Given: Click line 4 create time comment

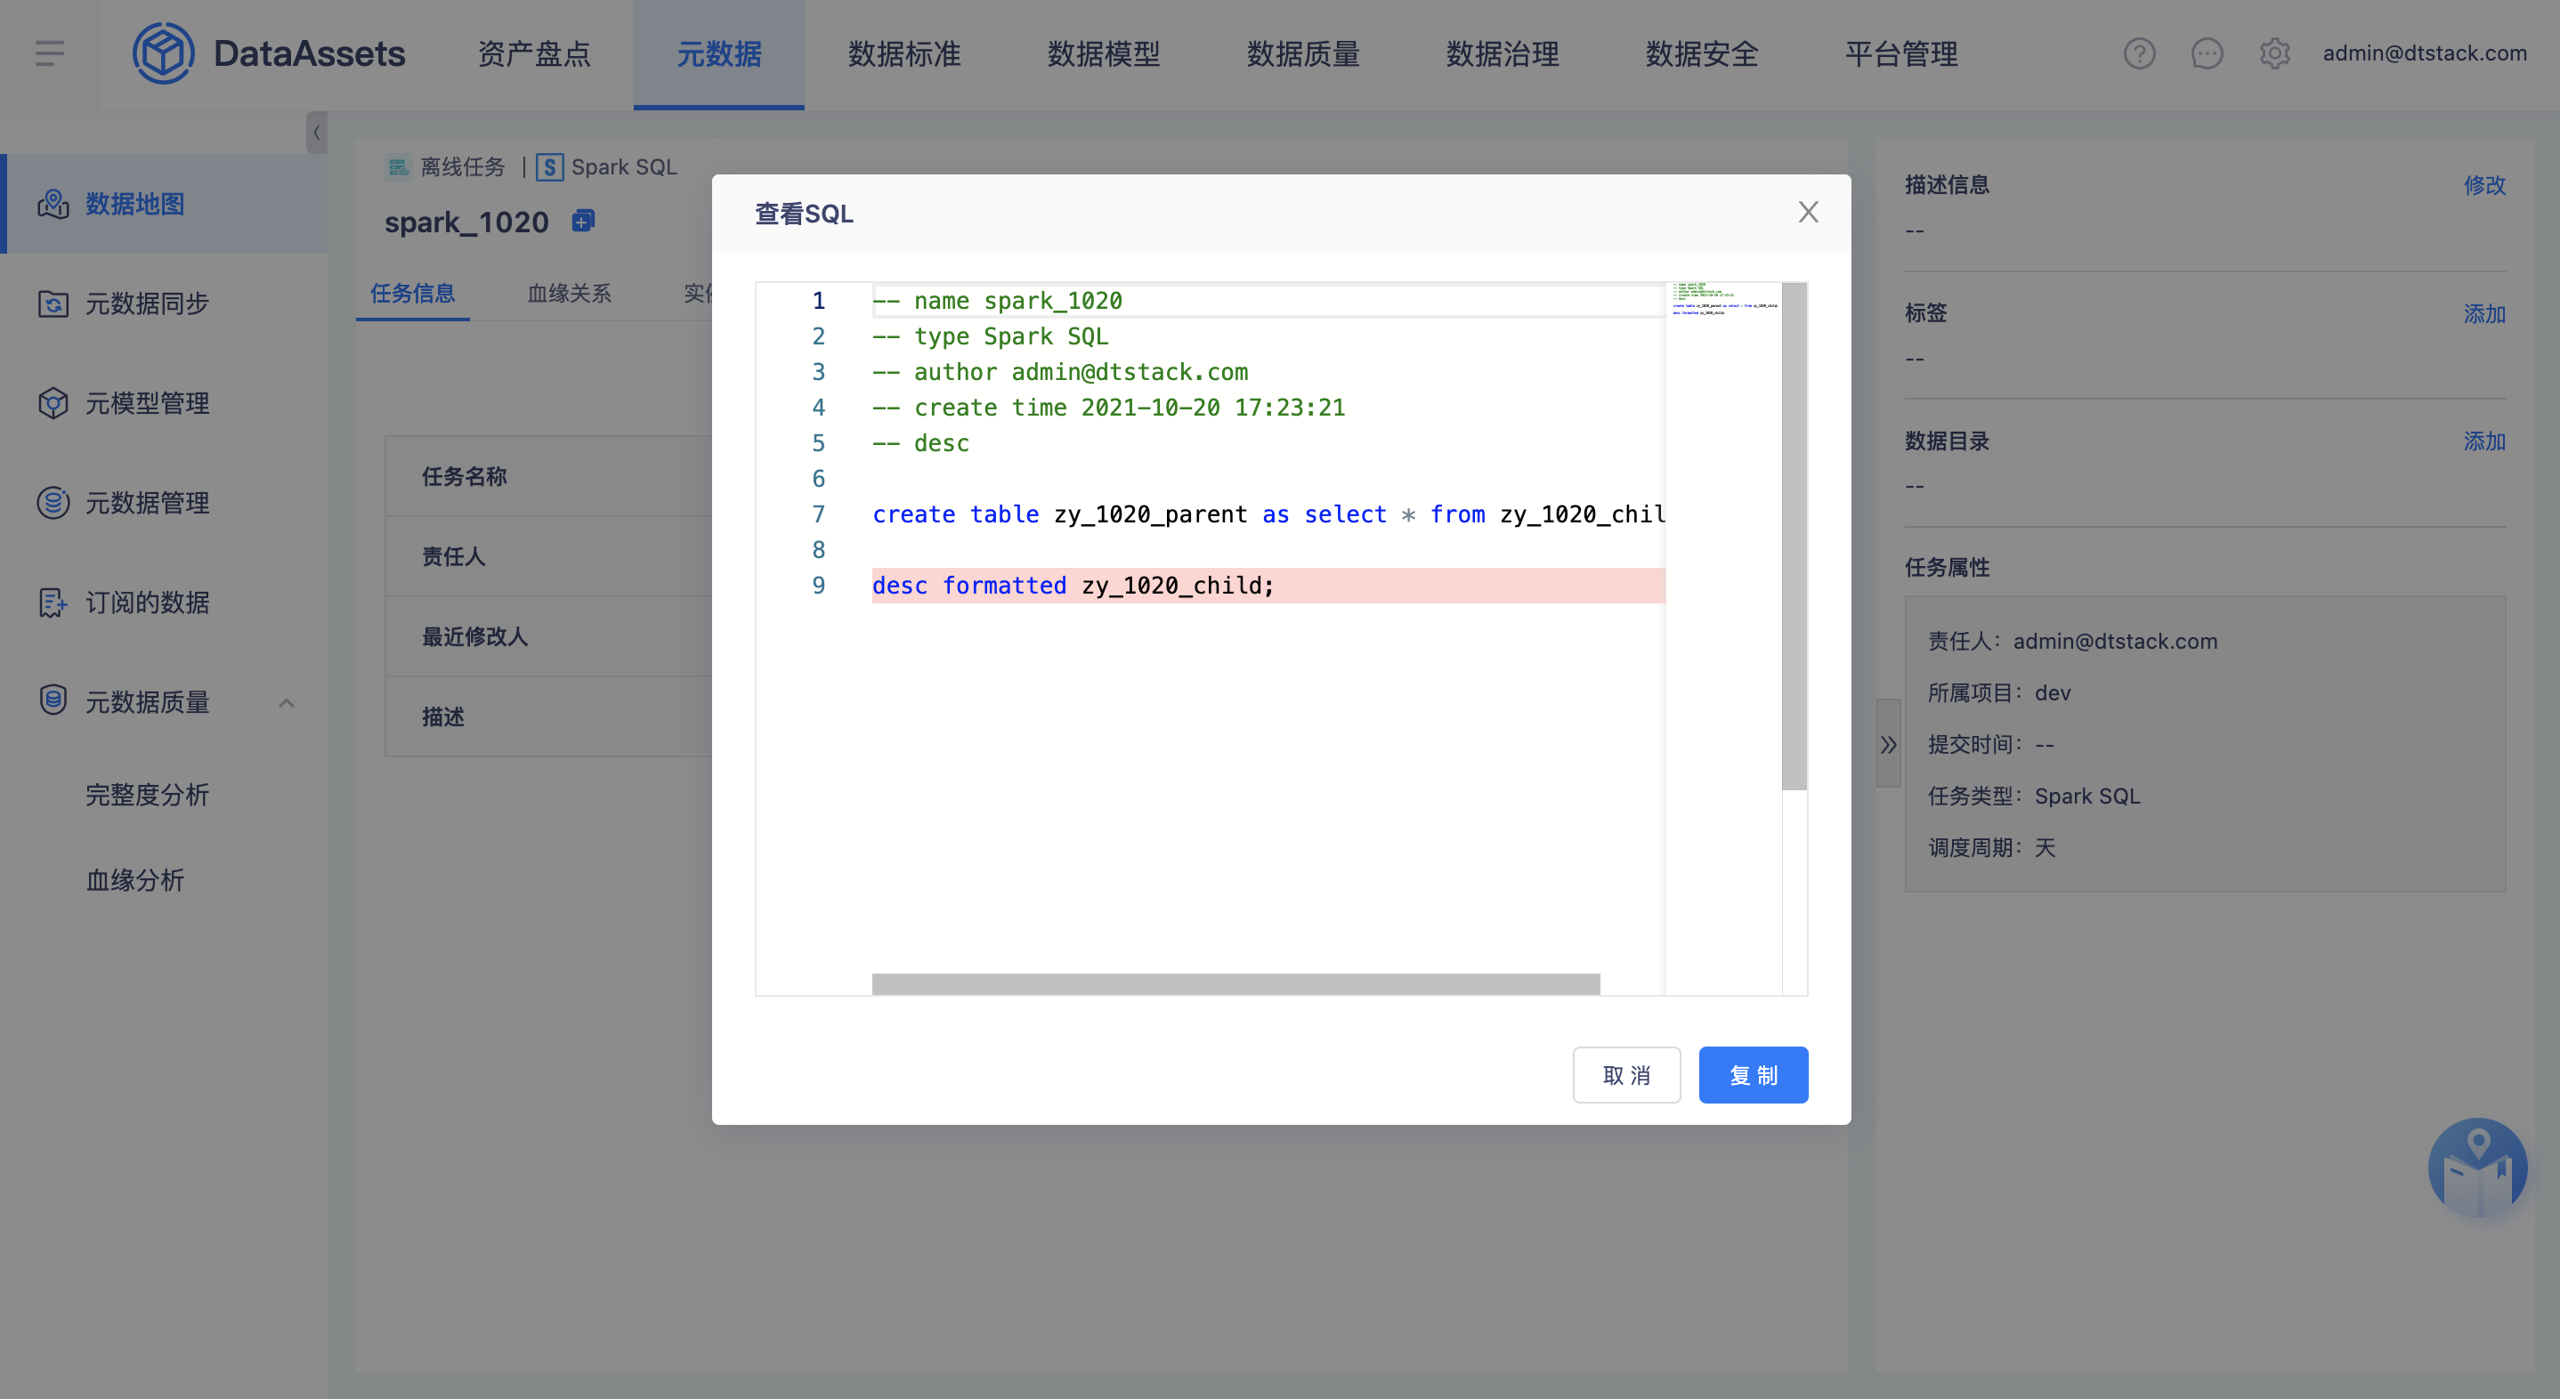Looking at the screenshot, I should [x=1108, y=408].
